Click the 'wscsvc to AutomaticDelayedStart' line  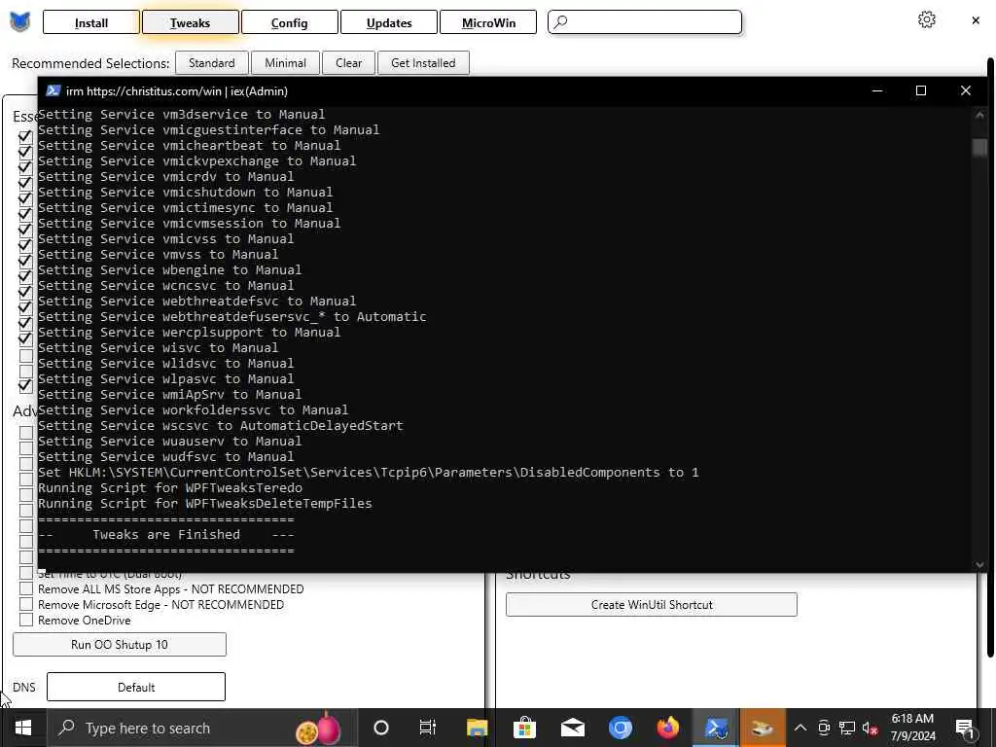(x=221, y=426)
